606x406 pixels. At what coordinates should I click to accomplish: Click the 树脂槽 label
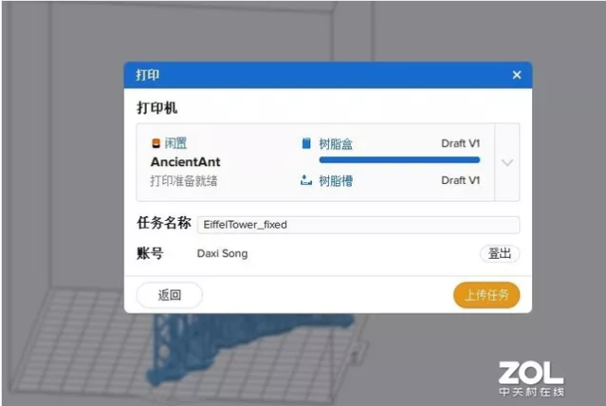(336, 180)
